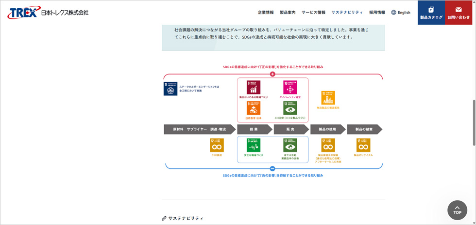Click the サステナビリティ nav item
476x225 pixels.
coord(347,13)
